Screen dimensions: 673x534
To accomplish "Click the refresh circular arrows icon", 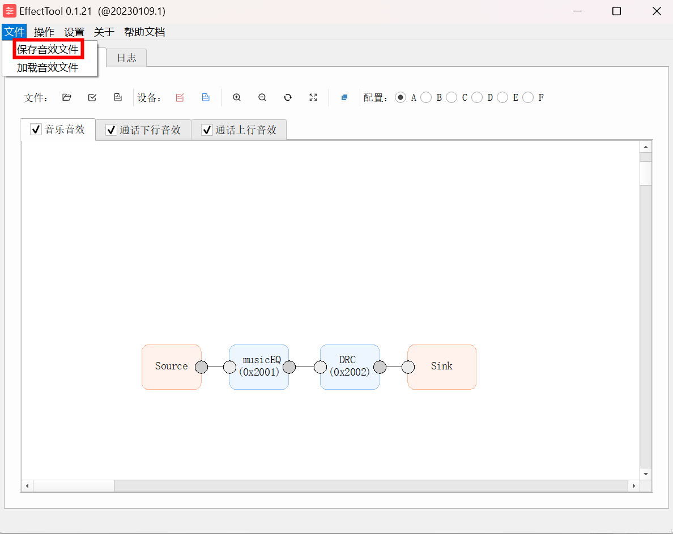I will tap(288, 97).
